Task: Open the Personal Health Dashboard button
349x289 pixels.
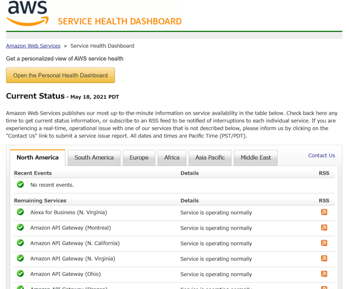Action: pyautogui.click(x=60, y=75)
